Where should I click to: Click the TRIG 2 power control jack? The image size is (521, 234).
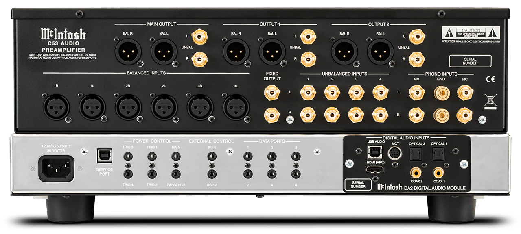pos(152,174)
